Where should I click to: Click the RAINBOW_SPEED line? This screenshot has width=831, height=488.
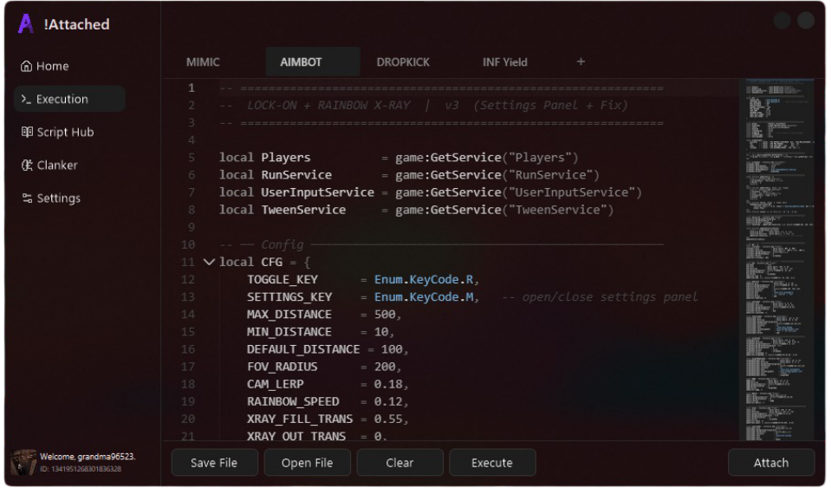[x=327, y=401]
